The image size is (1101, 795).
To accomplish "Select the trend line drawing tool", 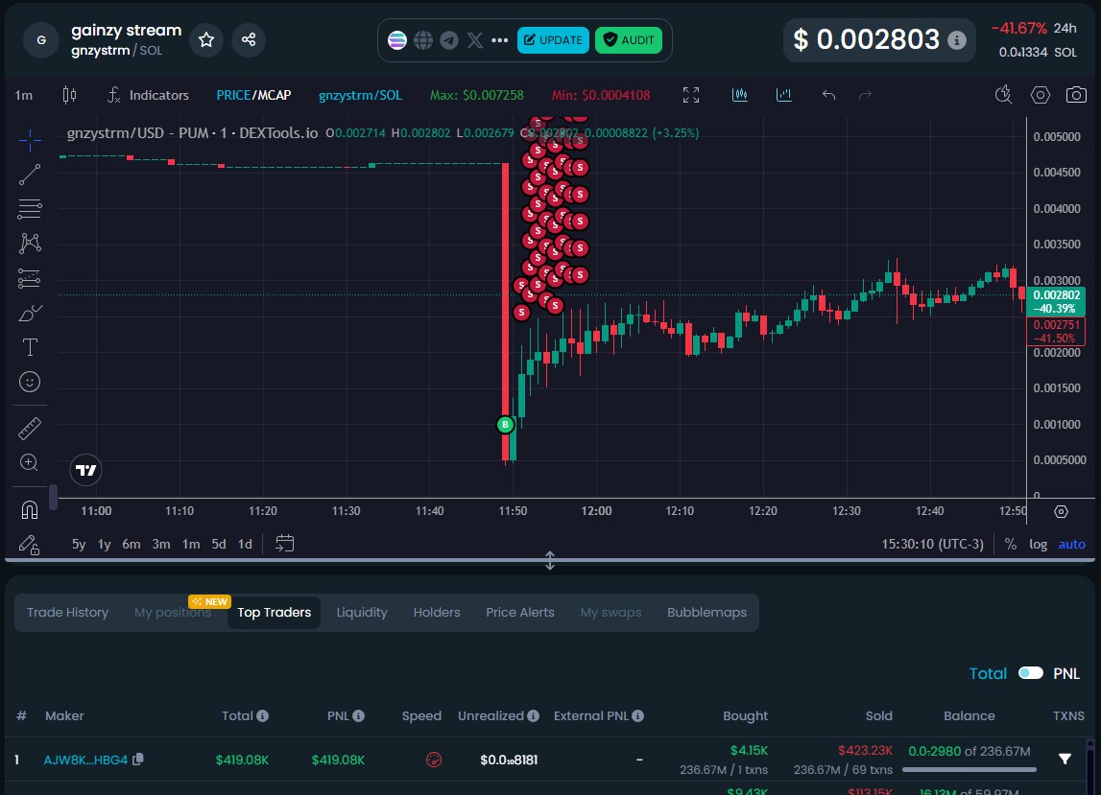I will 30,175.
